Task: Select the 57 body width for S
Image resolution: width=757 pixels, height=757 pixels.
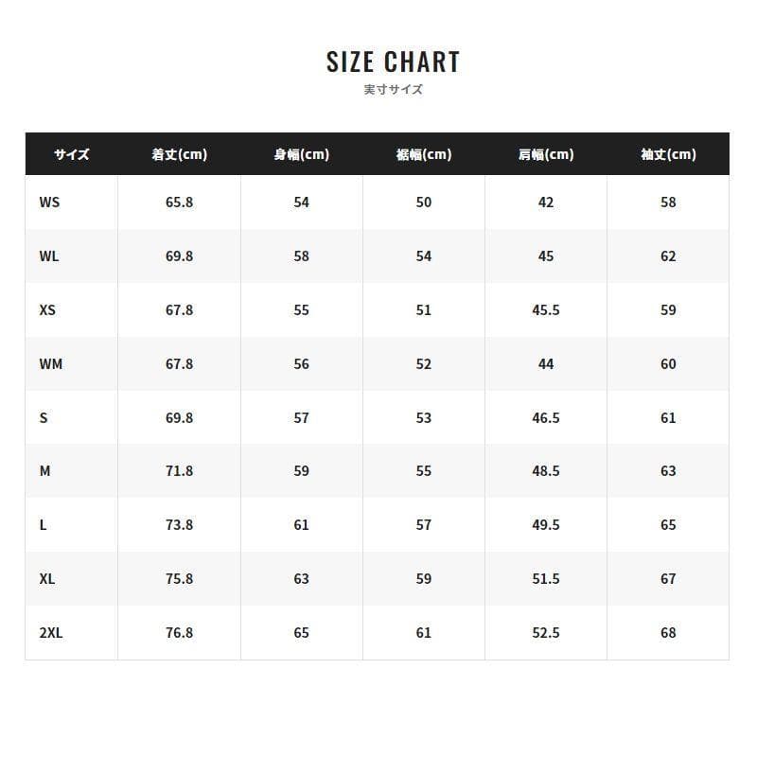Action: [301, 417]
